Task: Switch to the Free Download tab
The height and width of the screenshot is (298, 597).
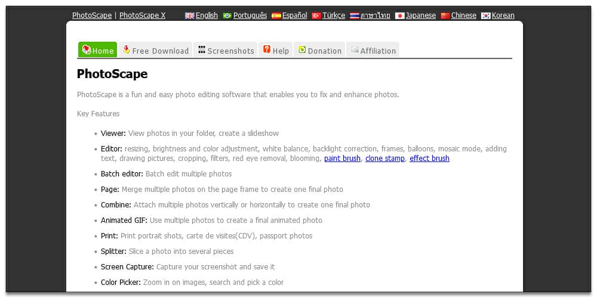Action: coord(156,50)
